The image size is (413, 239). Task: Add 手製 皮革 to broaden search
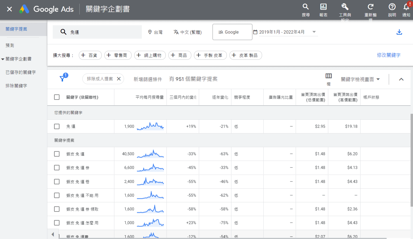(x=210, y=55)
